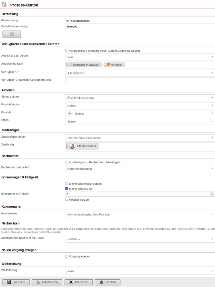The width and height of the screenshot is (215, 291).
Task: Click the Normal priority icon
Action: [70, 113]
